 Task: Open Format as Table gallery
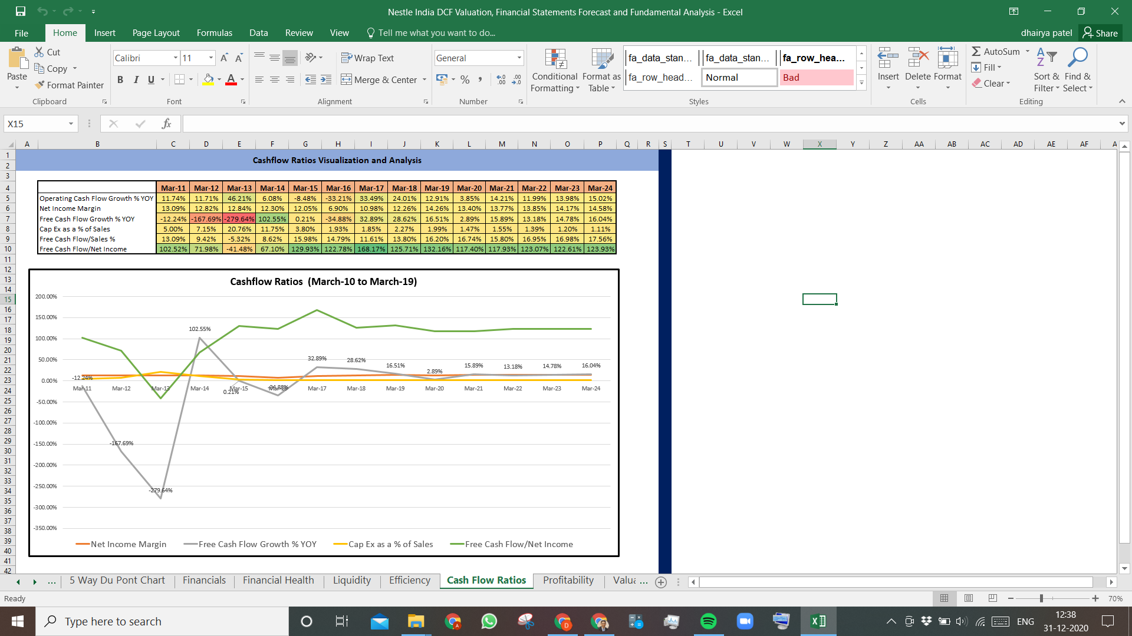601,69
